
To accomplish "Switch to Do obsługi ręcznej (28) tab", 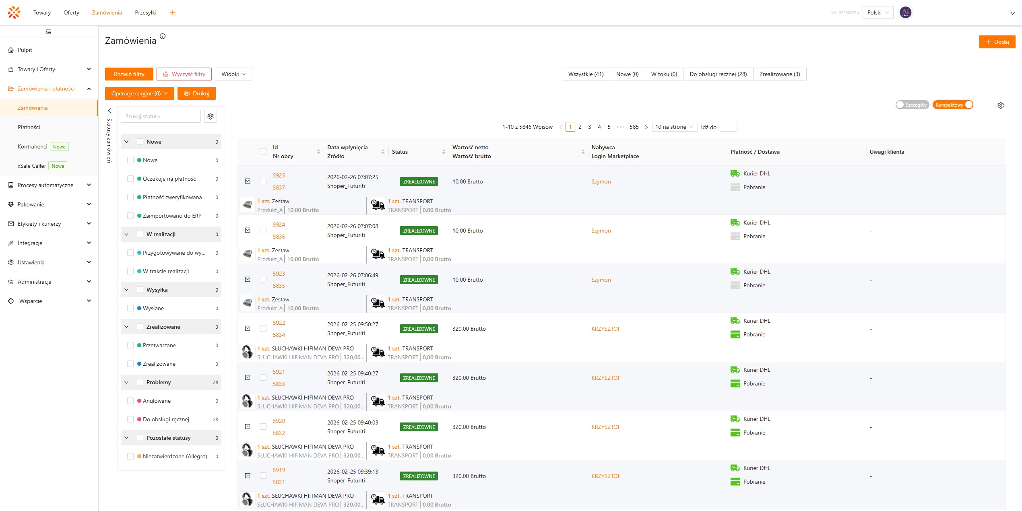I will tap(718, 74).
